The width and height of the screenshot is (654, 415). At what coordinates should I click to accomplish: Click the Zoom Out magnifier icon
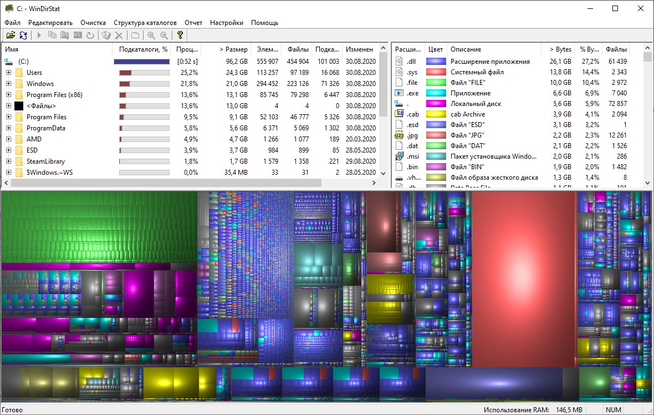coord(163,36)
